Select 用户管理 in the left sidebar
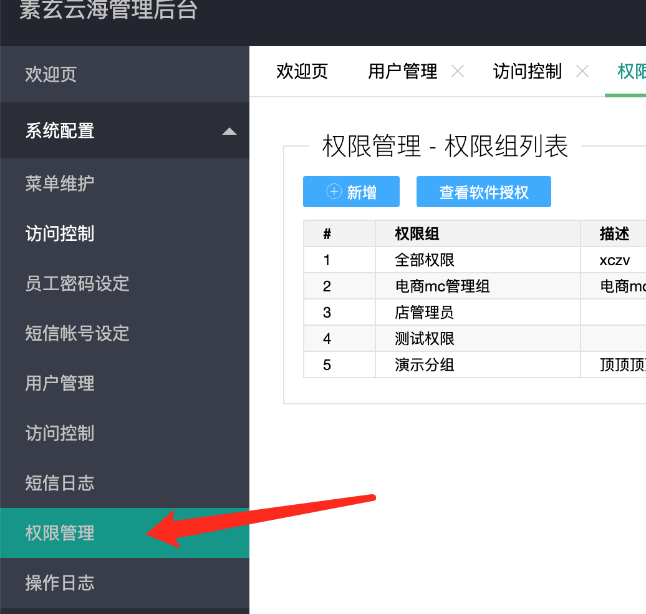The image size is (646, 614). [60, 383]
